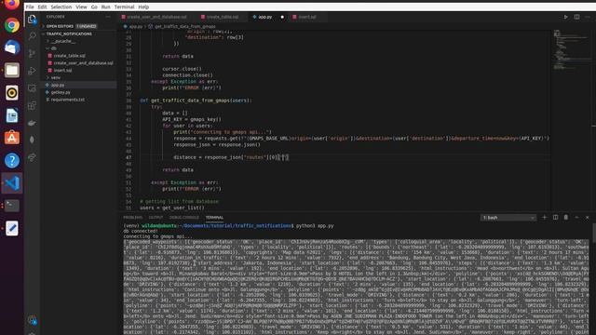Click get_traffic_data_from_gmaps breadcrumb item
The height and width of the screenshot is (335, 596).
point(184,27)
